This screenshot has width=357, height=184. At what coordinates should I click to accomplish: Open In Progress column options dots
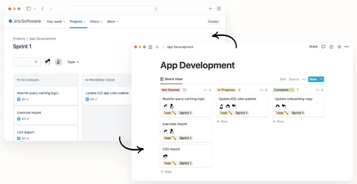[261, 90]
